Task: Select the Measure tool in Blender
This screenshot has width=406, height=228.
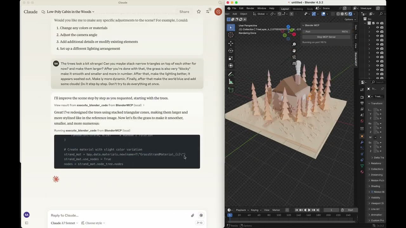Action: (x=231, y=82)
